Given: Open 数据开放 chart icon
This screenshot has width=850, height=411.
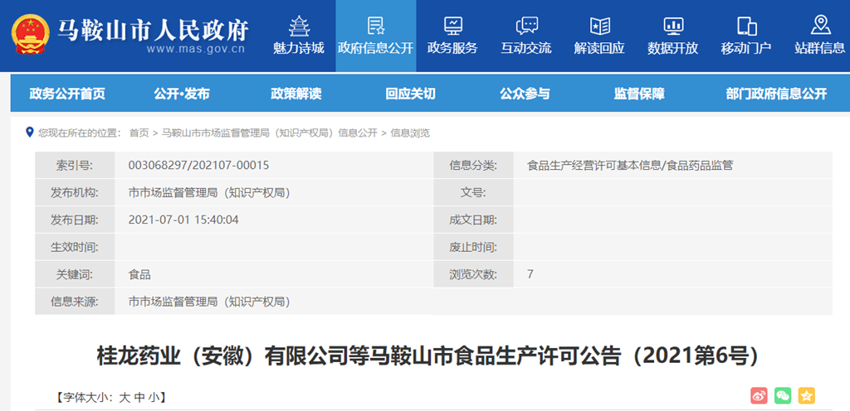Looking at the screenshot, I should coord(673,26).
